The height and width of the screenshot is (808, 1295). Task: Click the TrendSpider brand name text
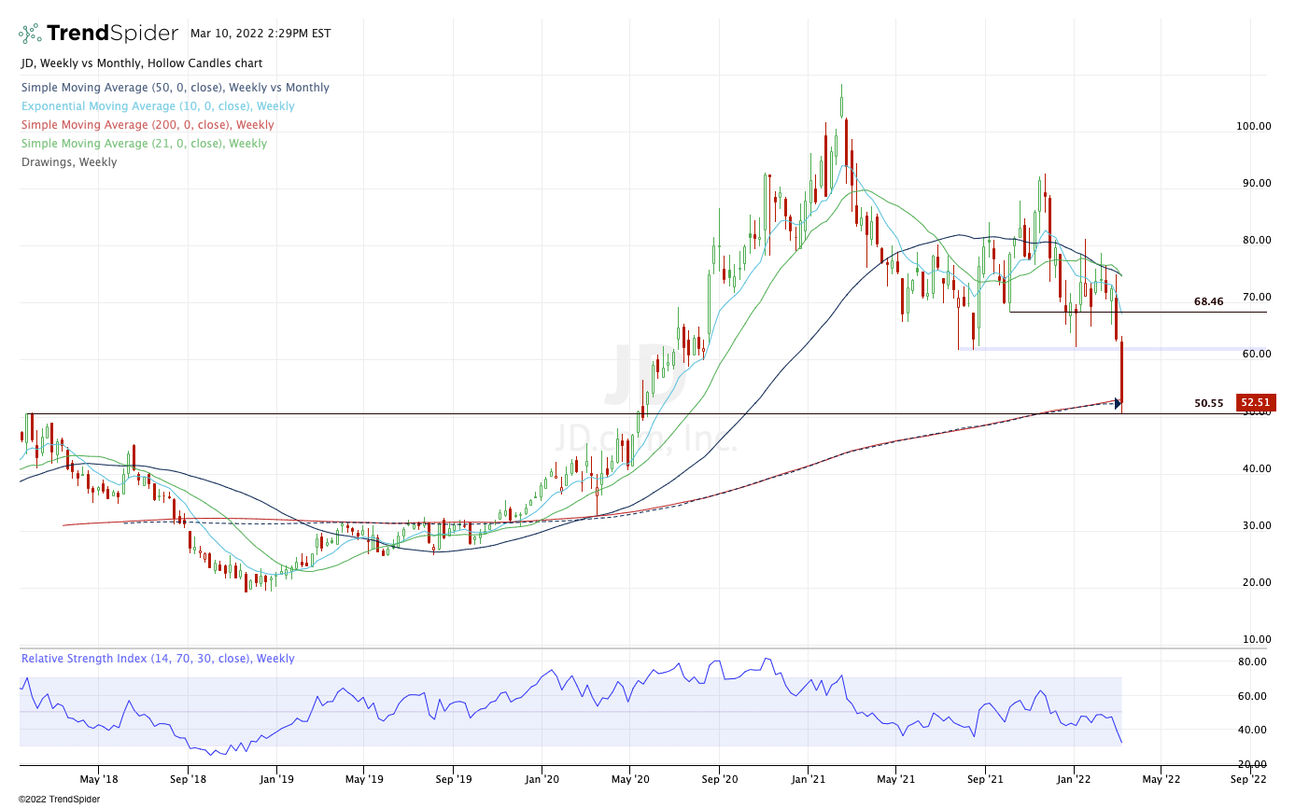click(x=112, y=34)
